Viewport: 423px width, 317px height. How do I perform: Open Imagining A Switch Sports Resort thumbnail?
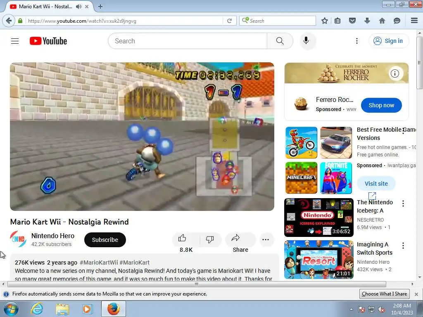[x=318, y=260]
